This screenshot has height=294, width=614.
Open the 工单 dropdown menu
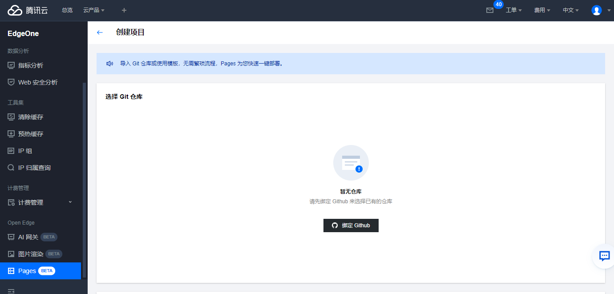513,10
